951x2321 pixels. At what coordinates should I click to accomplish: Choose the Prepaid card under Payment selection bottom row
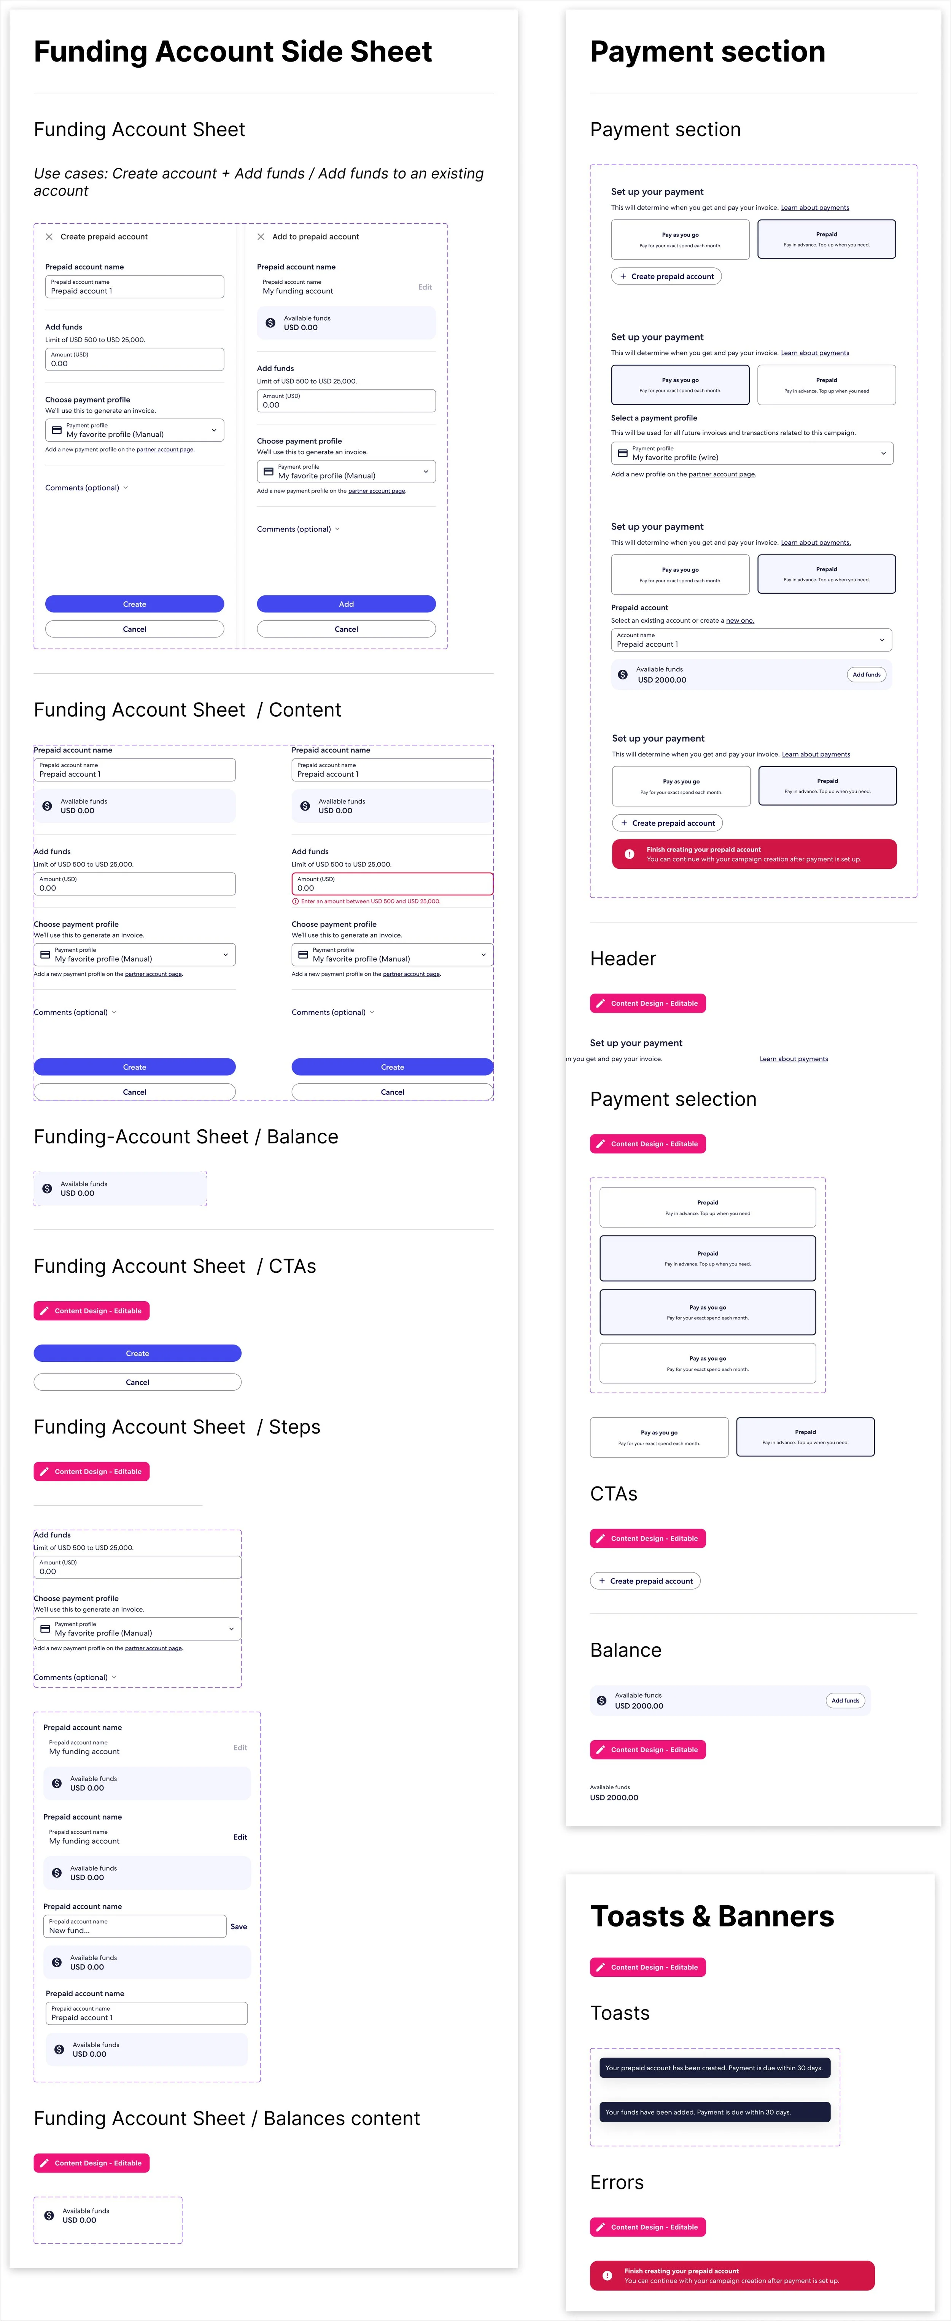tap(805, 1436)
